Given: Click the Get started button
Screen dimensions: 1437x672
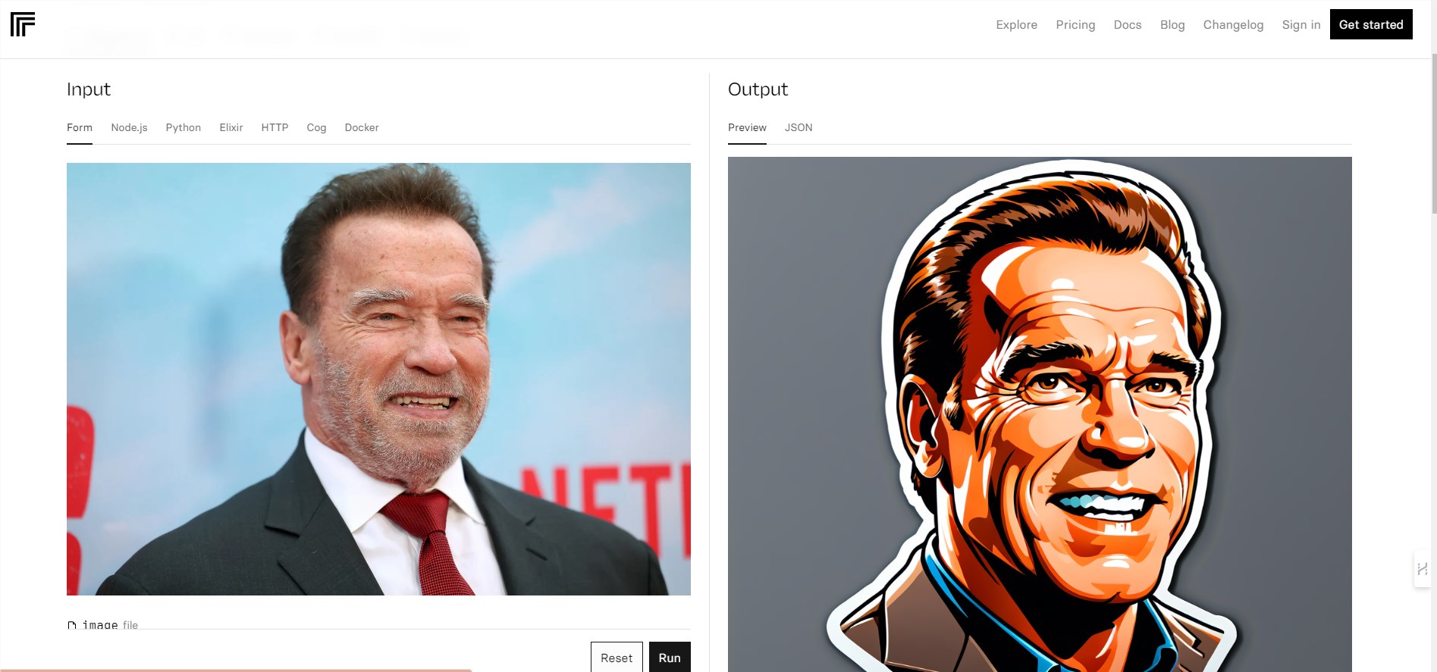Looking at the screenshot, I should pos(1371,24).
